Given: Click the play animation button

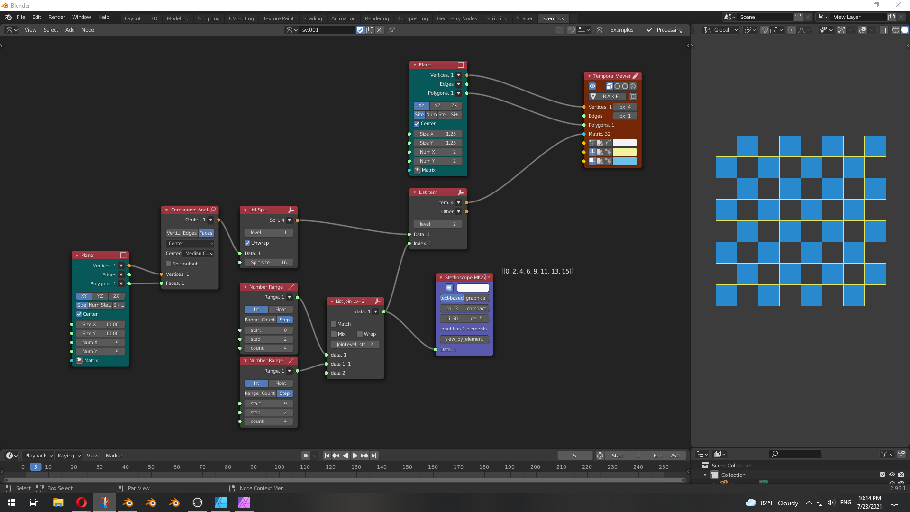Looking at the screenshot, I should click(355, 456).
